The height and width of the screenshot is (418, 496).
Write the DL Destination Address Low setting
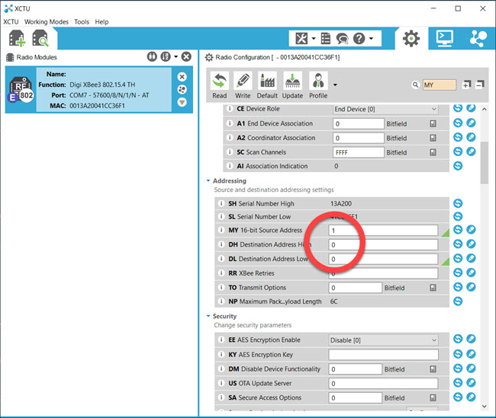click(471, 259)
